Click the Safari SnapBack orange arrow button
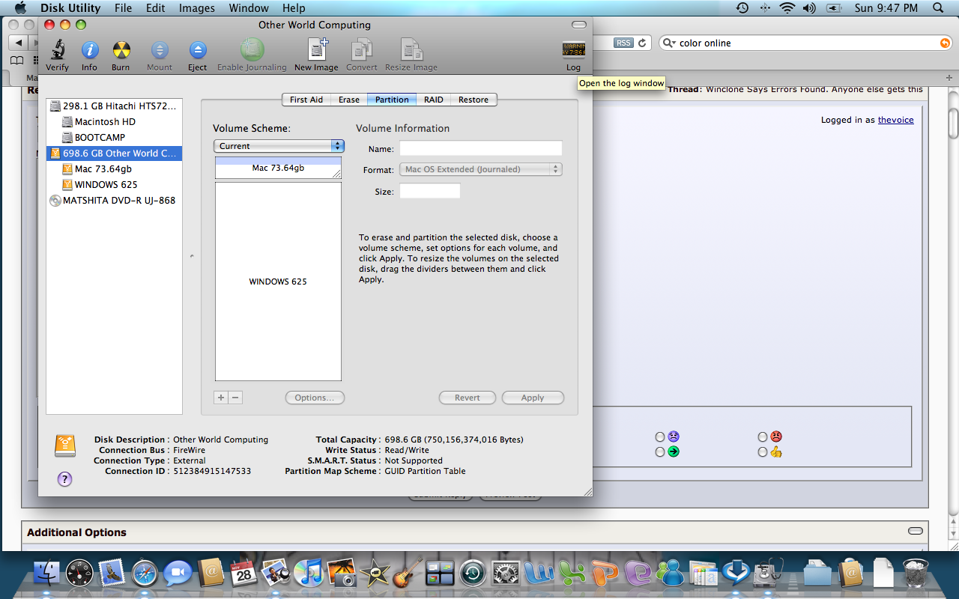The image size is (959, 599). coord(945,43)
